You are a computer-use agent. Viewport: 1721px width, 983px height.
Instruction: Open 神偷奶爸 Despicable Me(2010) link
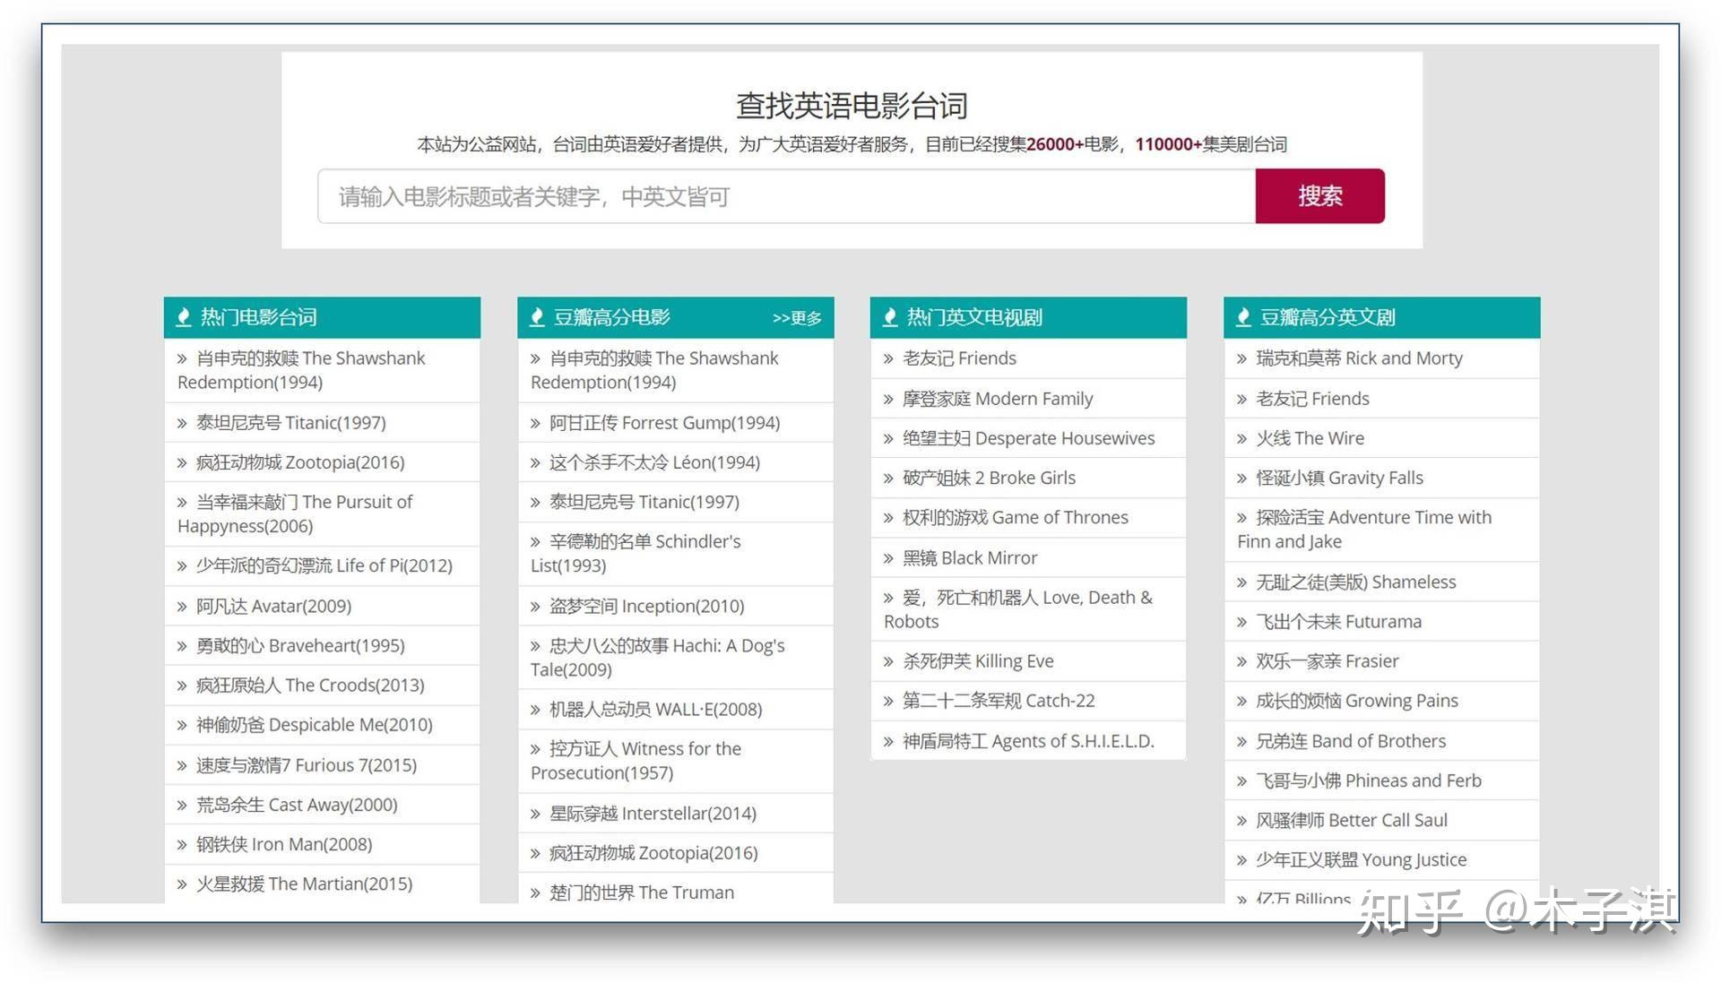point(315,724)
